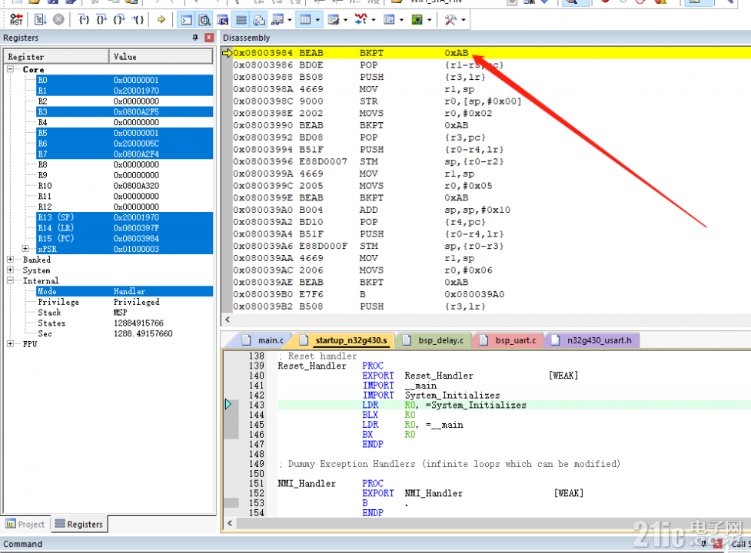
Task: Select the Mode Handler row
Action: pyautogui.click(x=125, y=291)
